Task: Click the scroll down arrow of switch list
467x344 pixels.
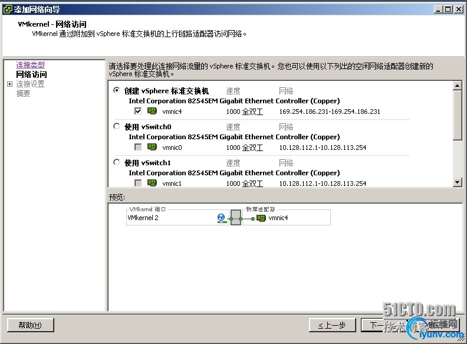Action: tap(458, 182)
